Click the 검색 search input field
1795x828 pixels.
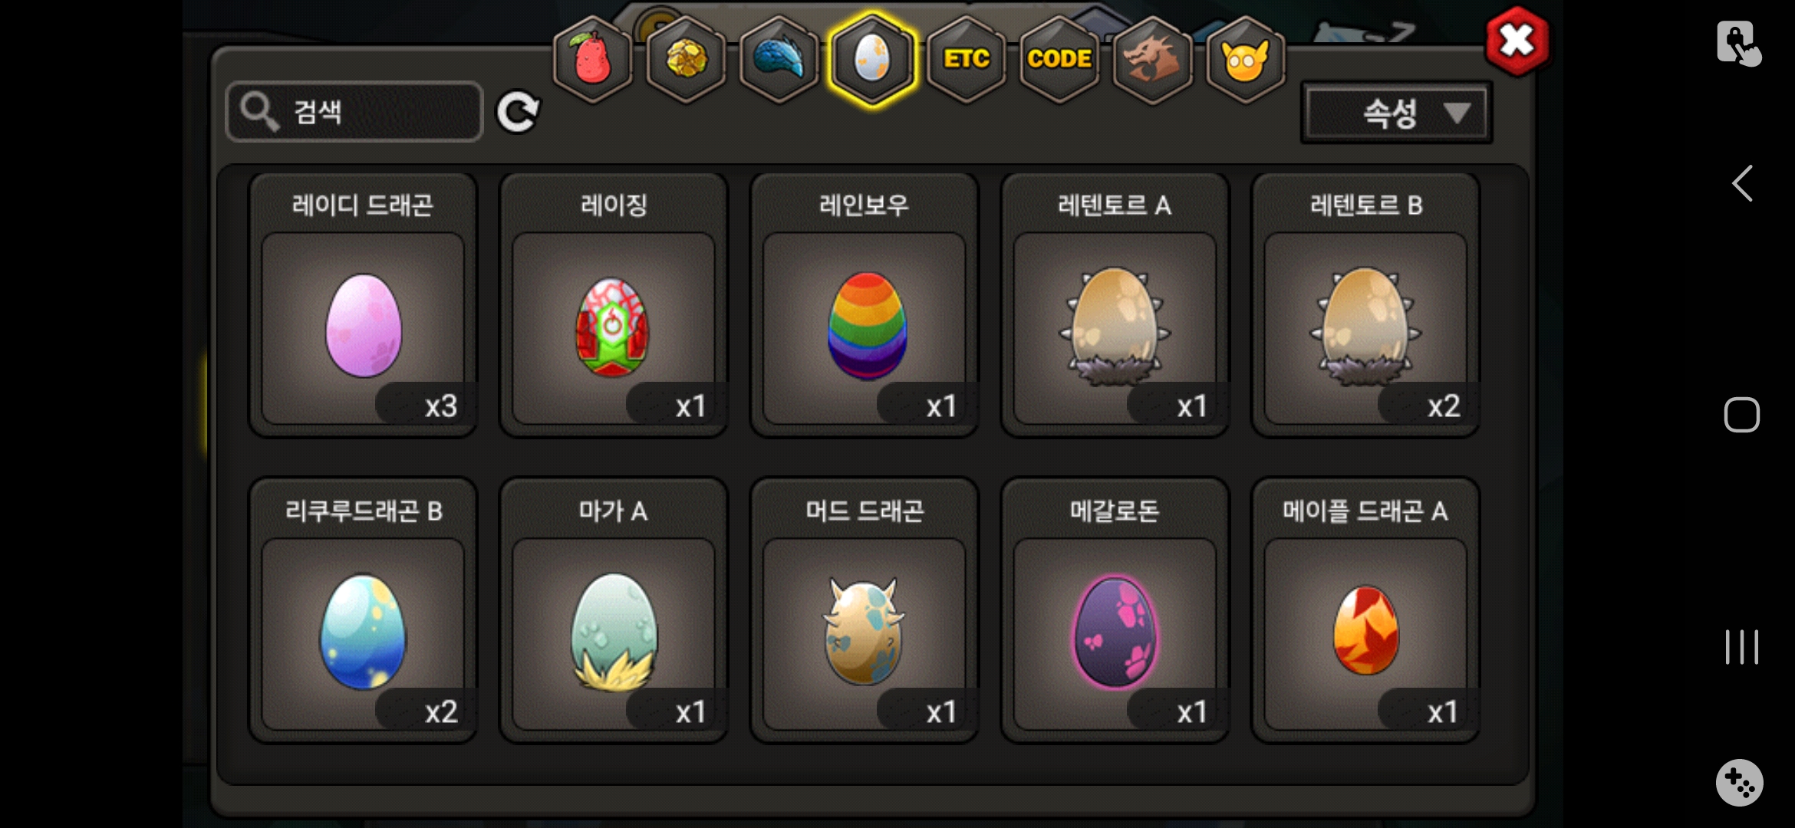point(354,112)
